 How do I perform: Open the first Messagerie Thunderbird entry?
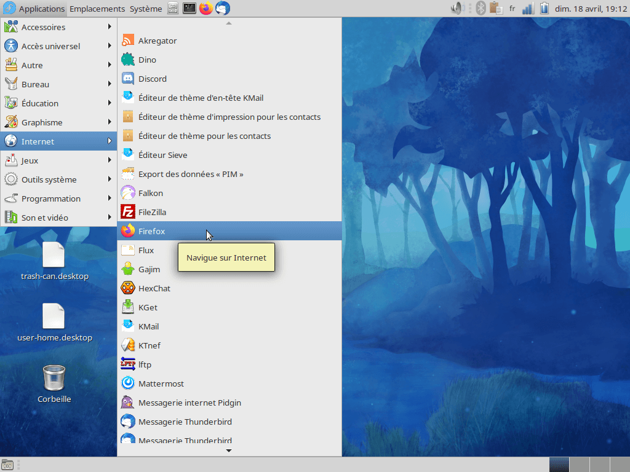pos(229,422)
